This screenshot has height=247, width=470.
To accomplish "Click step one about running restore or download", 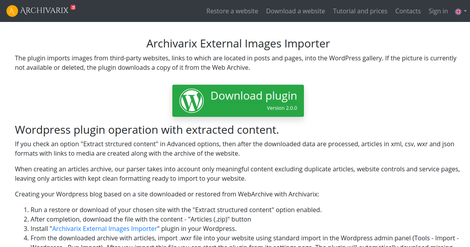I will tap(176, 210).
